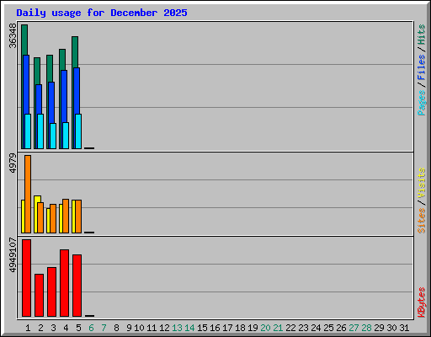Click the red KBytes bar for day 5
This screenshot has width=431, height=337.
(77, 286)
